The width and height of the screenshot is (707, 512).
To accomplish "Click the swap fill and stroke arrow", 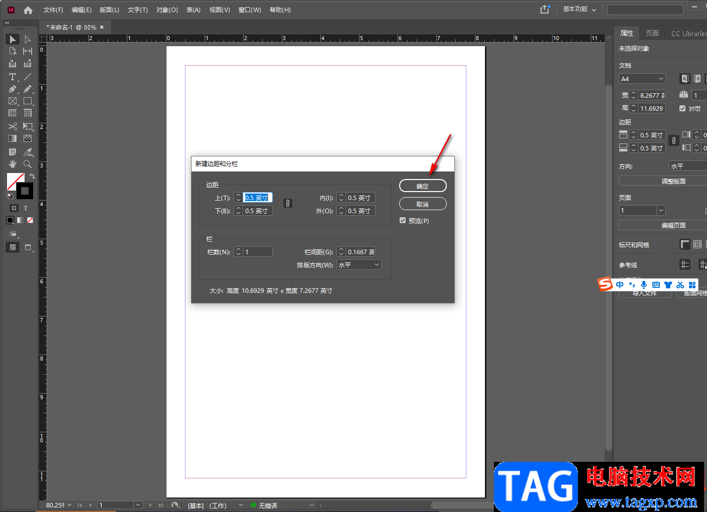I will pos(32,176).
